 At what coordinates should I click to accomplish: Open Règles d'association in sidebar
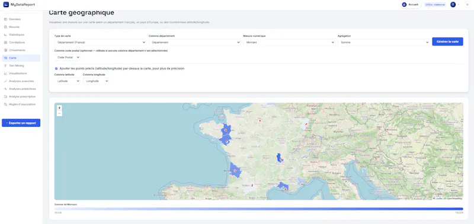click(21, 104)
